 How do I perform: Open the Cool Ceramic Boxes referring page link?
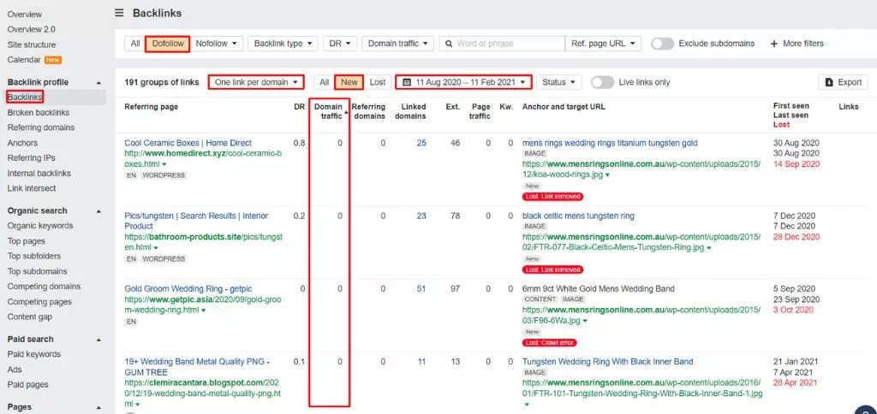[188, 143]
